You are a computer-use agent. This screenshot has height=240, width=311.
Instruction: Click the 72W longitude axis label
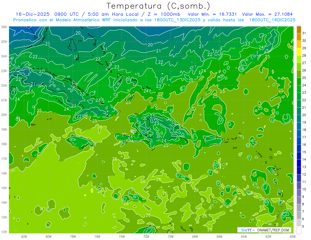146,236
